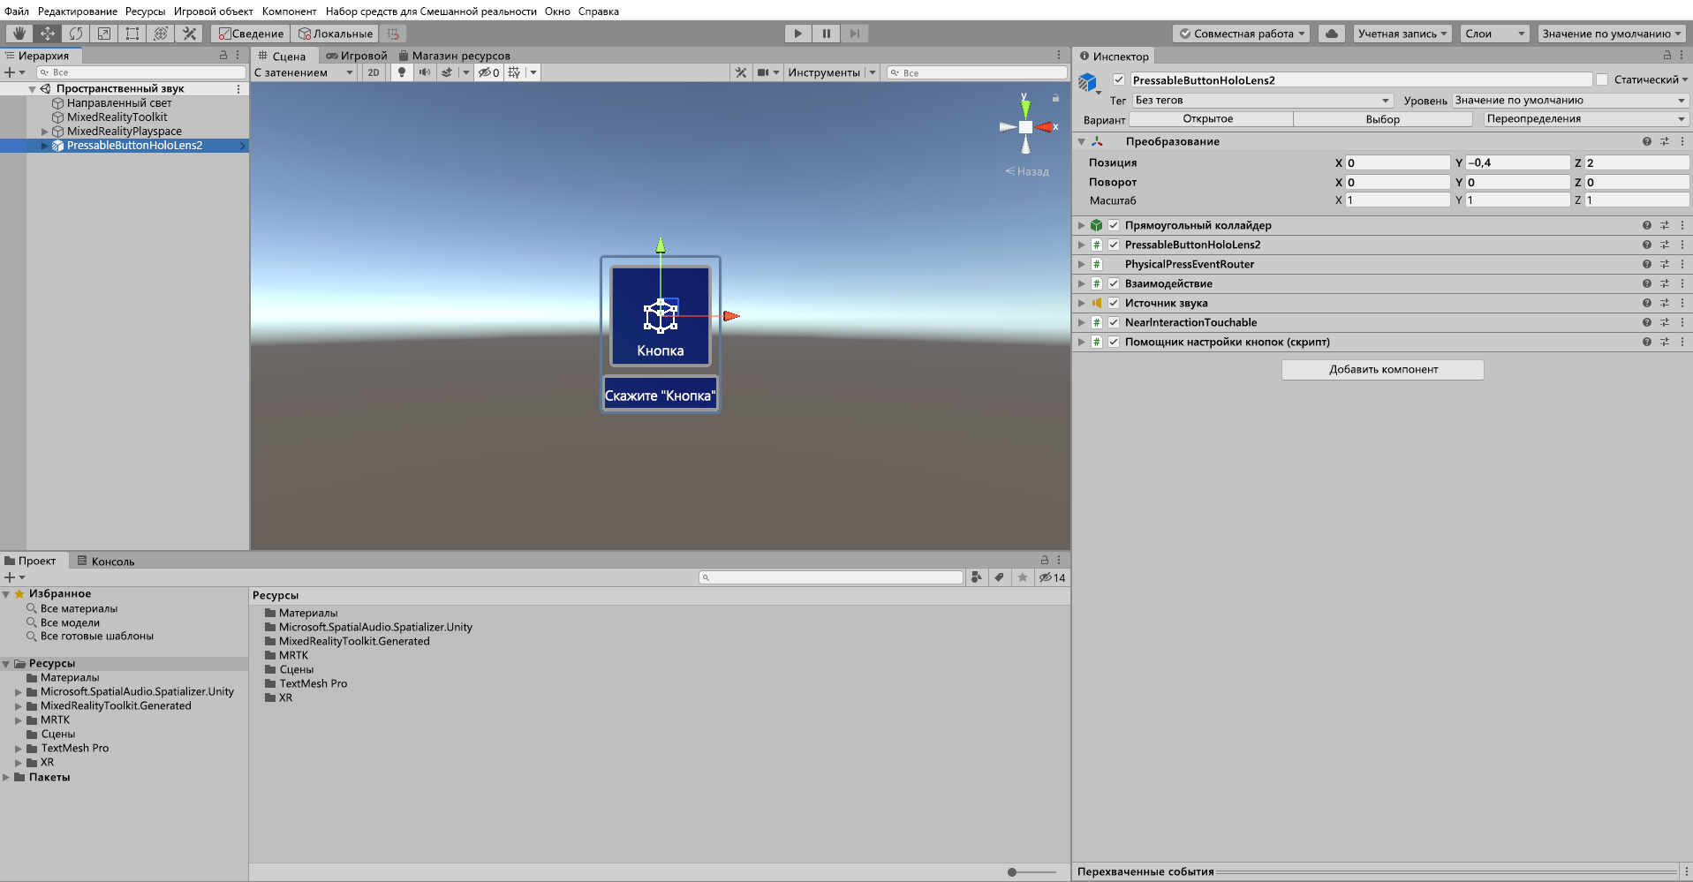Toggle Button Config Helper script checkbox

[x=1114, y=342]
